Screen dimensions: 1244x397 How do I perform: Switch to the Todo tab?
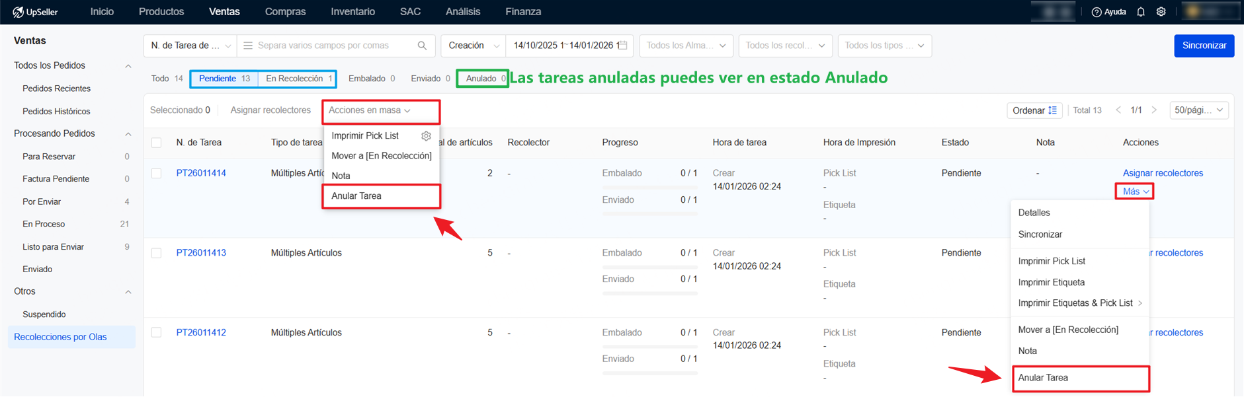[167, 79]
